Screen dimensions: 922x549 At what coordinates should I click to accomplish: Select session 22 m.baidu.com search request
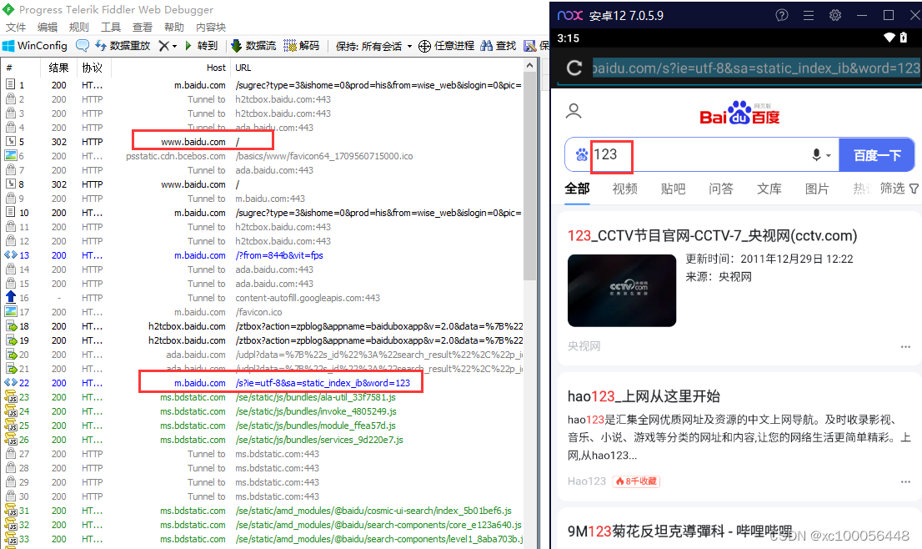[x=263, y=383]
